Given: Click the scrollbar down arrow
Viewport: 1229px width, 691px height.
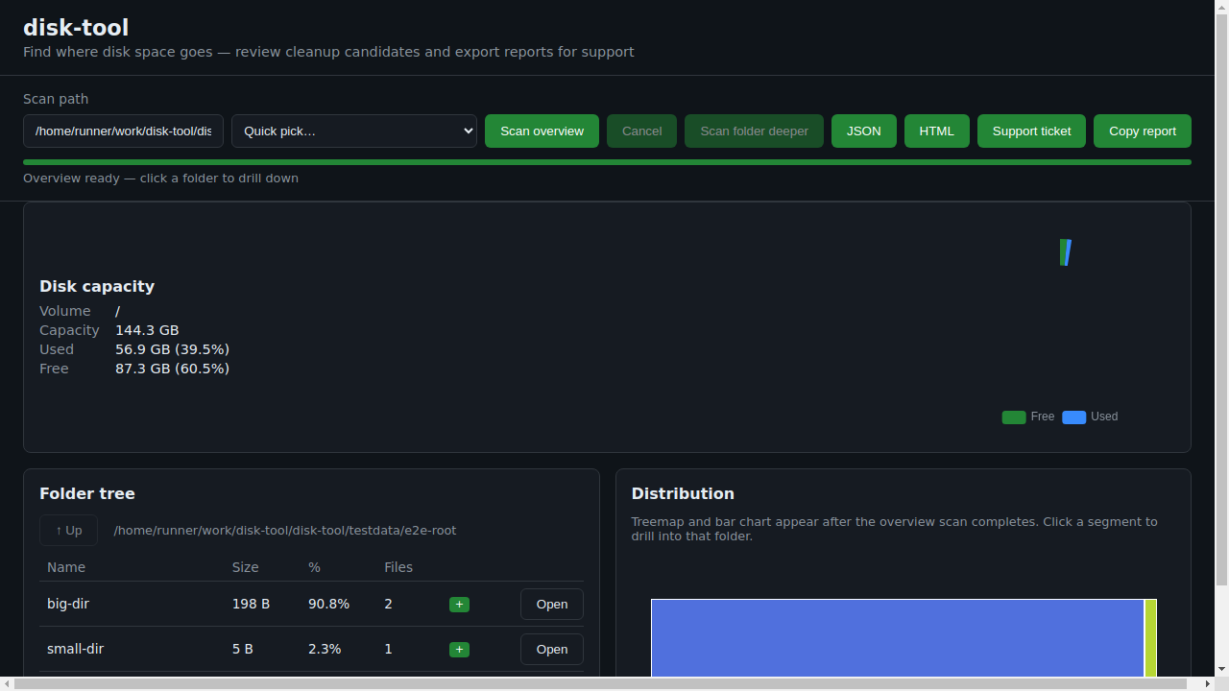Looking at the screenshot, I should 1221,669.
